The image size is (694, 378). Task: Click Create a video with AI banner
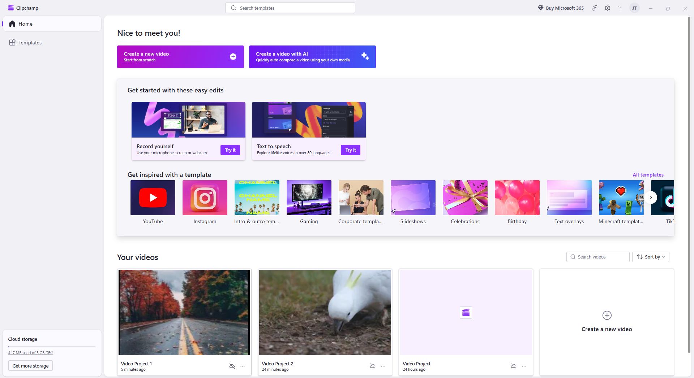point(312,57)
